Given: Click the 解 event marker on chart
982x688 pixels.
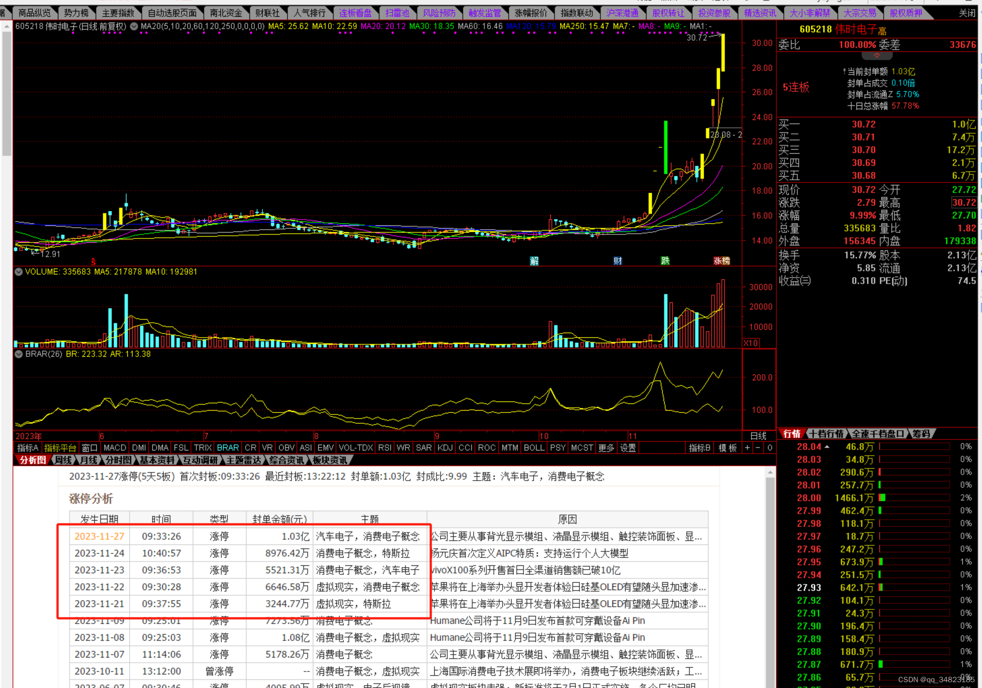Looking at the screenshot, I should click(x=534, y=261).
